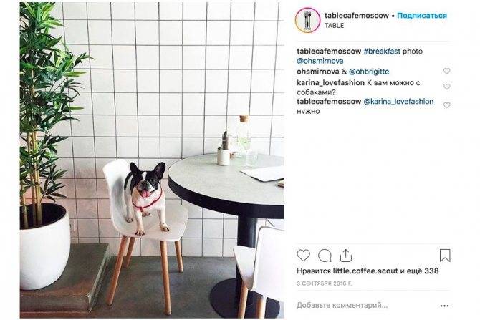Open the tablecafemoscow profile avatar
Viewport: 480px width, 320px height.
[307, 20]
